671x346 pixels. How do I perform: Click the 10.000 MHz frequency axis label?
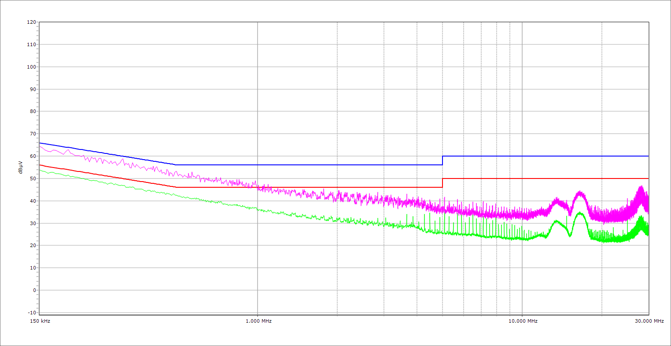pos(522,321)
